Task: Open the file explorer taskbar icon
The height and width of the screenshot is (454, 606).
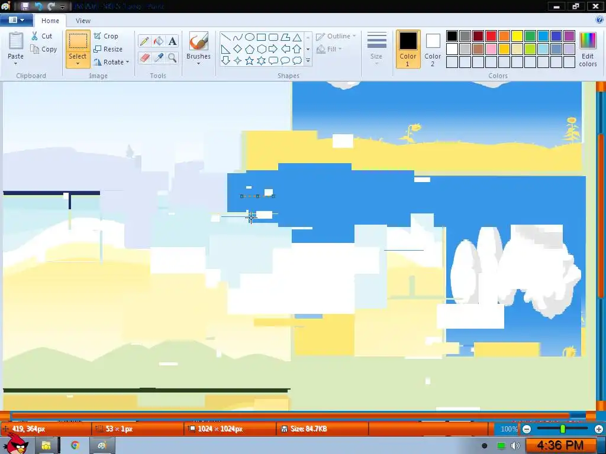Action: pyautogui.click(x=46, y=446)
